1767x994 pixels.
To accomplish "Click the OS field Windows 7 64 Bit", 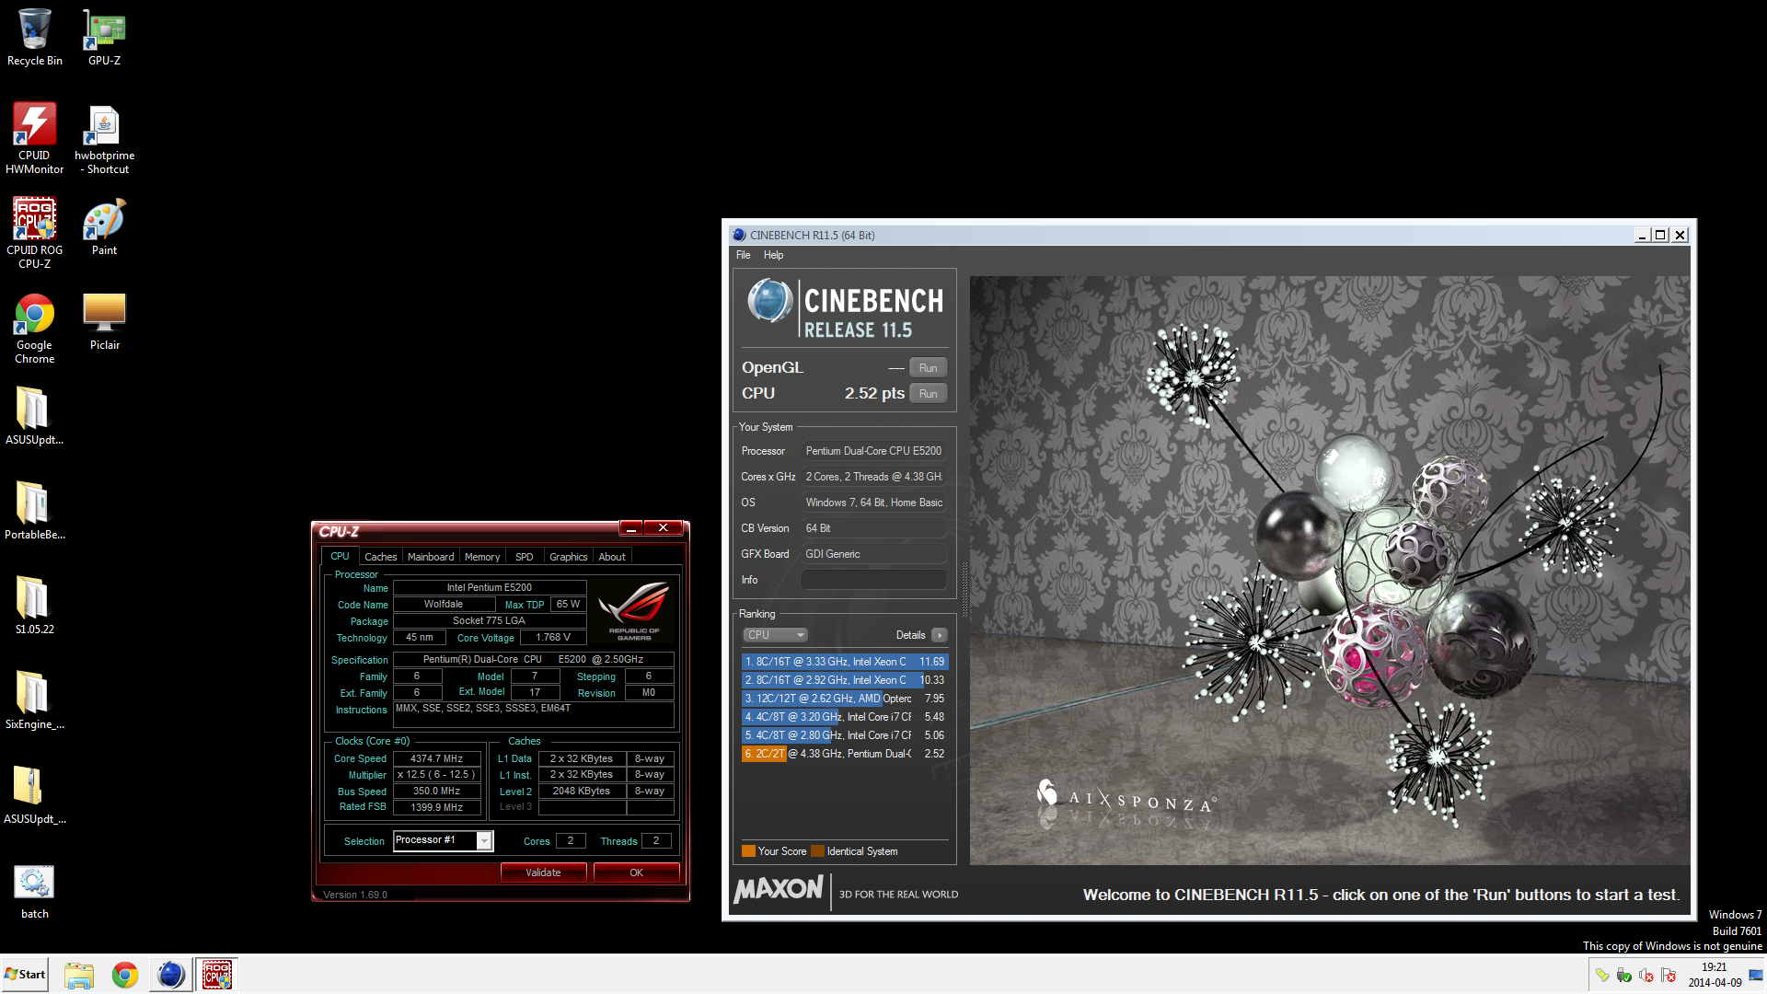I will [873, 503].
